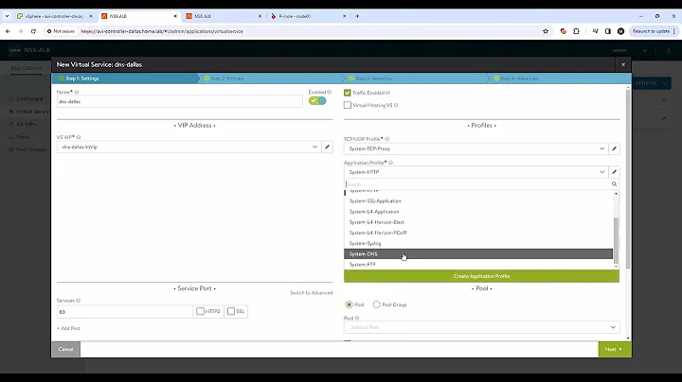Select the Pool radio button
This screenshot has height=382, width=682.
click(349, 304)
